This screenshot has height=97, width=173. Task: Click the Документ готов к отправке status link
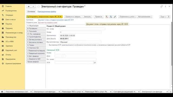(x=56, y=20)
